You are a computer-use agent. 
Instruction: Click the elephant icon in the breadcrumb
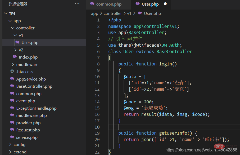tap(140, 13)
